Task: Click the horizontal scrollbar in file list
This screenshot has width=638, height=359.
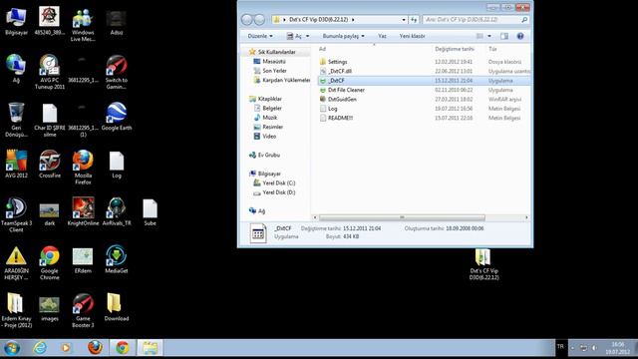Action: (402, 217)
